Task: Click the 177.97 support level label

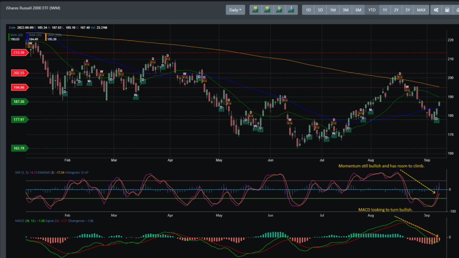Action: click(x=20, y=119)
